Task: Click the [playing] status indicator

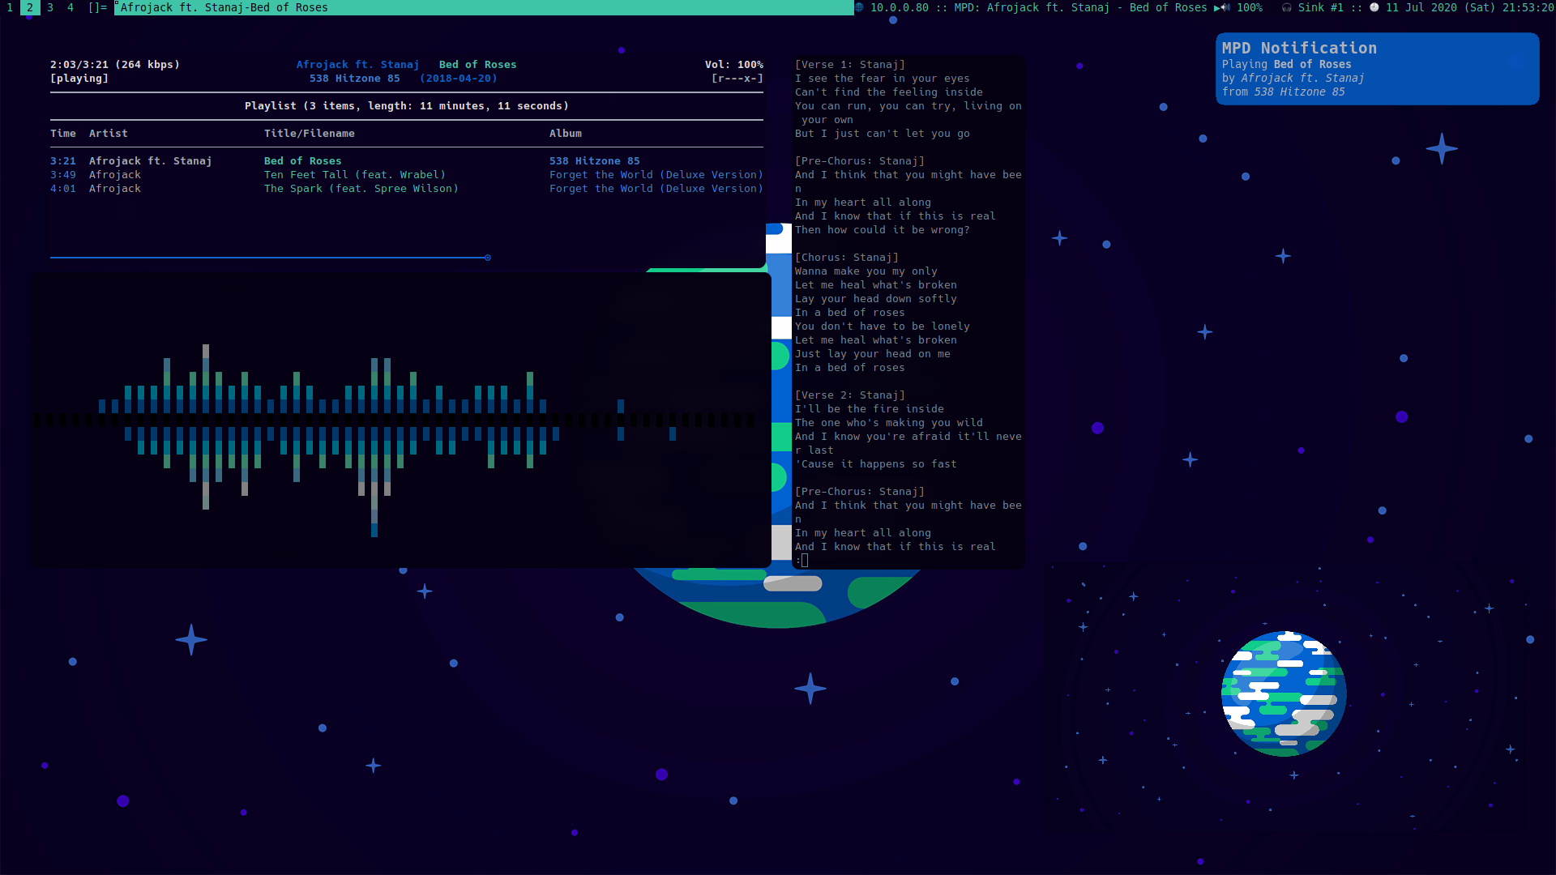Action: pyautogui.click(x=79, y=78)
